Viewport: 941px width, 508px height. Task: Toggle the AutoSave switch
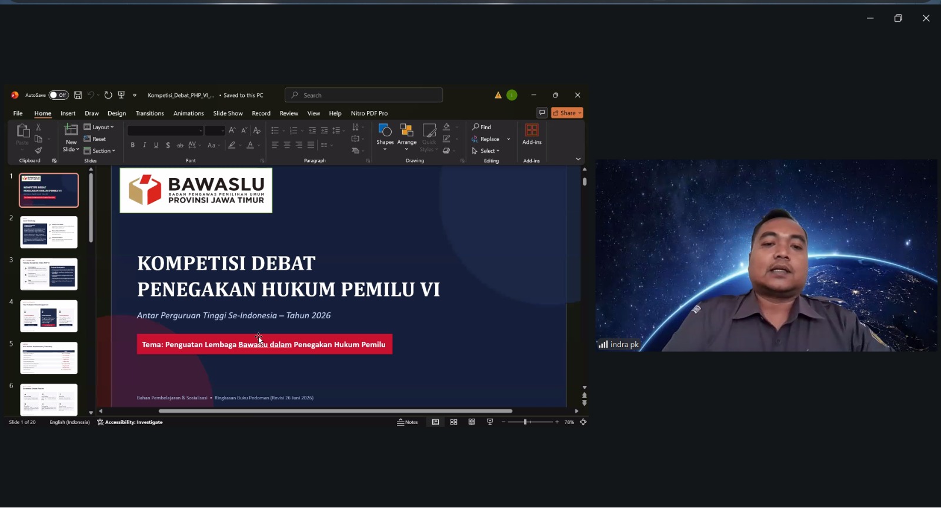tap(58, 95)
